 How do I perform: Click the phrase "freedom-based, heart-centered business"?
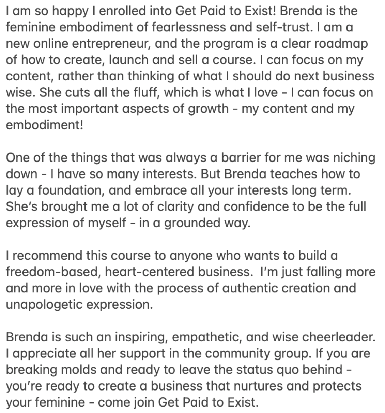pos(127,272)
